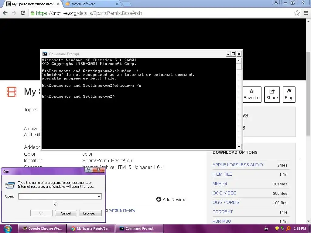Click the Share button
The height and width of the screenshot is (233, 311).
coord(272,95)
